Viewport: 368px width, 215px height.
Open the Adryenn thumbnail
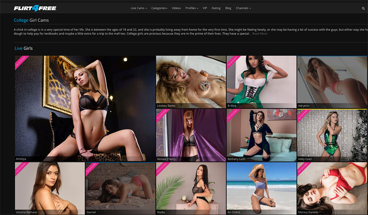point(332,81)
